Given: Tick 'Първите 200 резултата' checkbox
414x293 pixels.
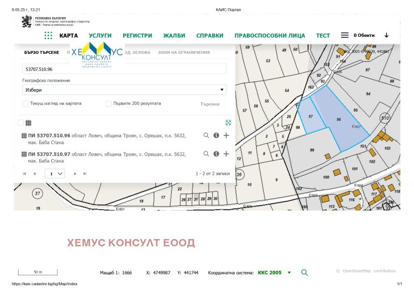Looking at the screenshot, I should coord(109,104).
